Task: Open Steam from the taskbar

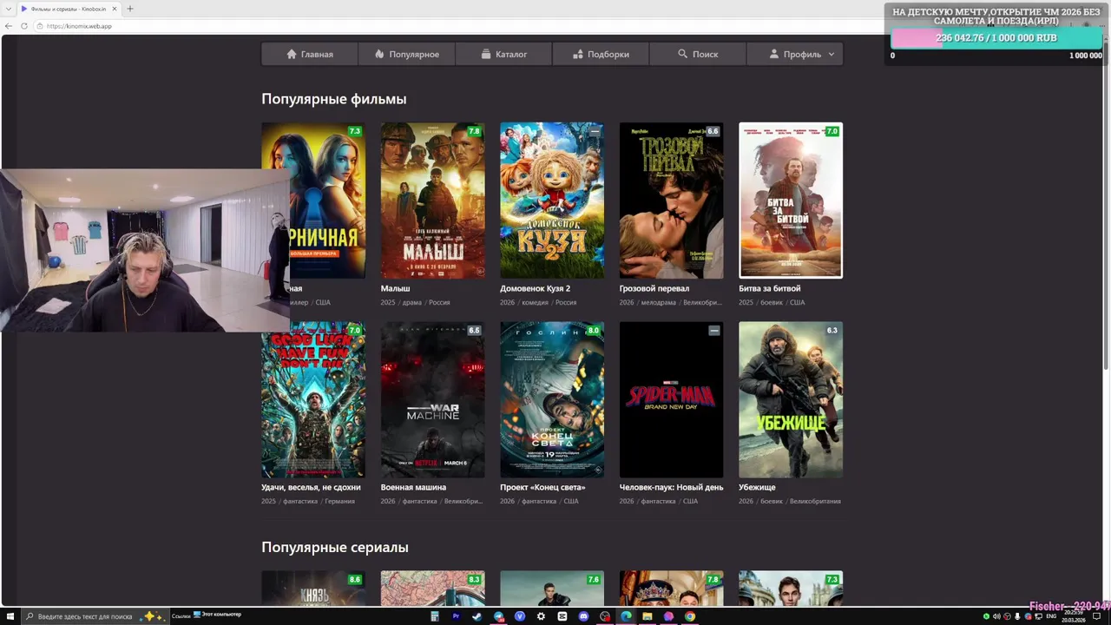Action: pos(477,616)
